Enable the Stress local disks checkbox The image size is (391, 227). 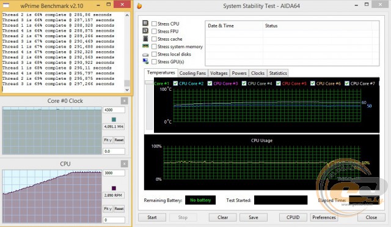[x=154, y=54]
